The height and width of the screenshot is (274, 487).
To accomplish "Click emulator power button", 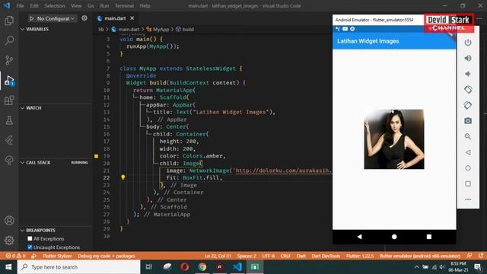I will (x=468, y=43).
